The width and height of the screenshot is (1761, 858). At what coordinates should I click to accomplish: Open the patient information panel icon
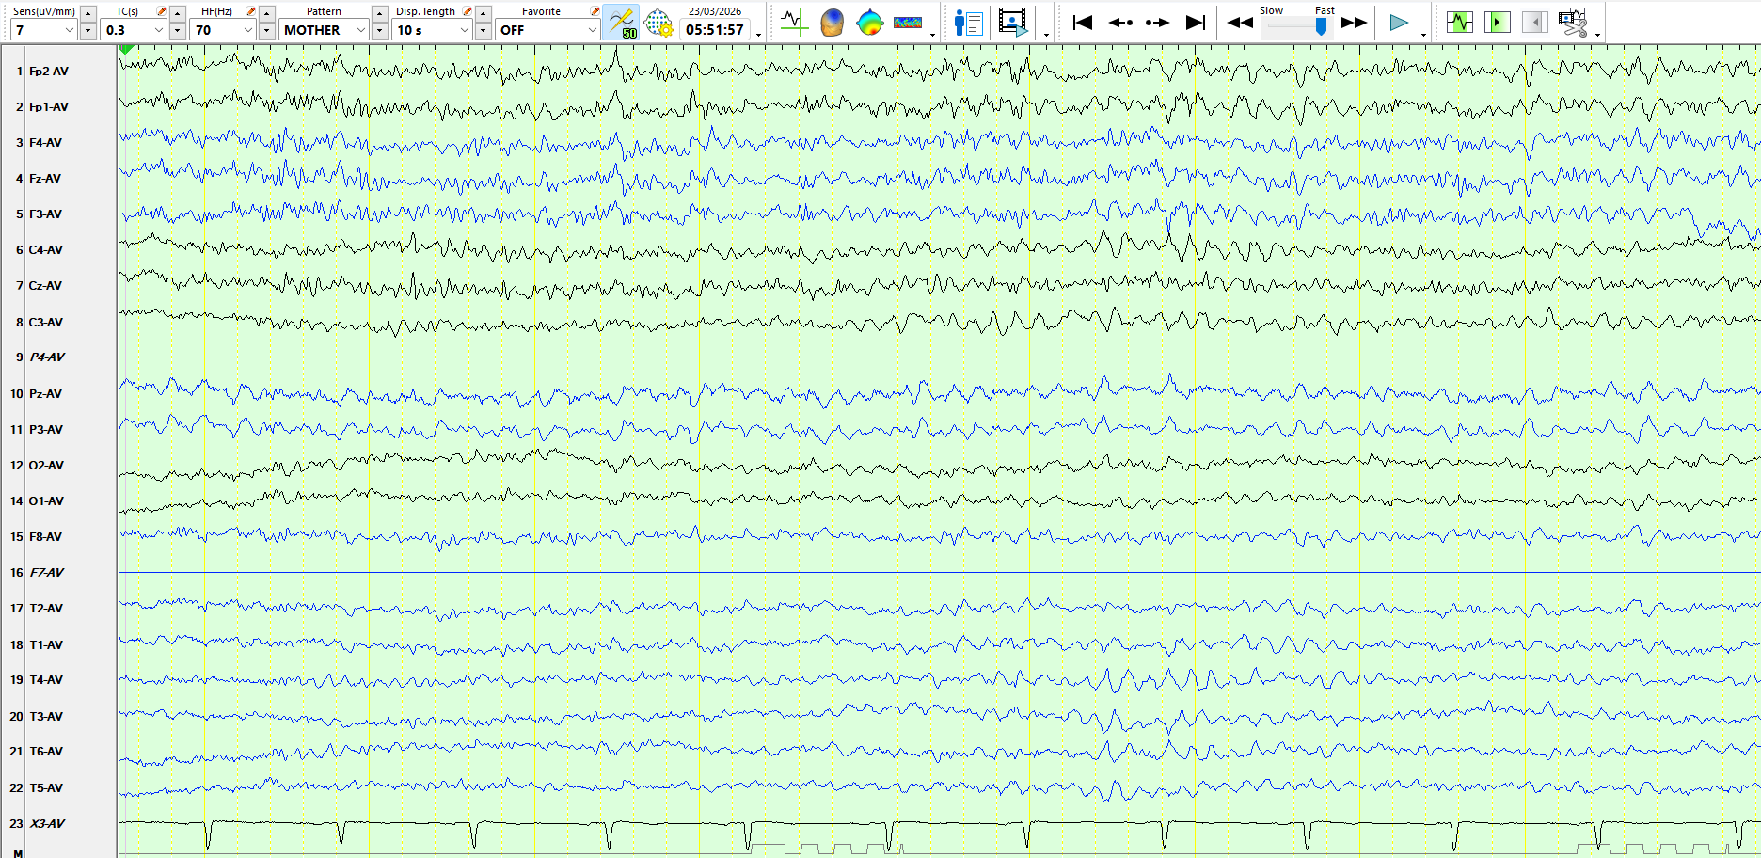point(968,22)
